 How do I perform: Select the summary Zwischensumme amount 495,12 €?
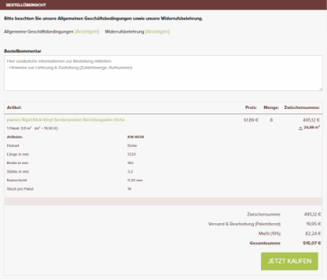click(x=312, y=215)
